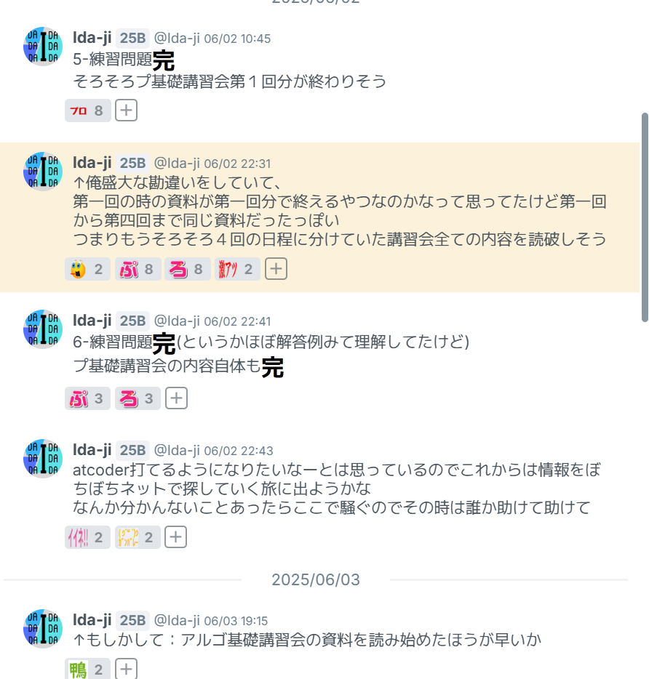Add a stamp to the 06/03 19:15 message
Screen dimensions: 649x679
pyautogui.click(x=126, y=669)
